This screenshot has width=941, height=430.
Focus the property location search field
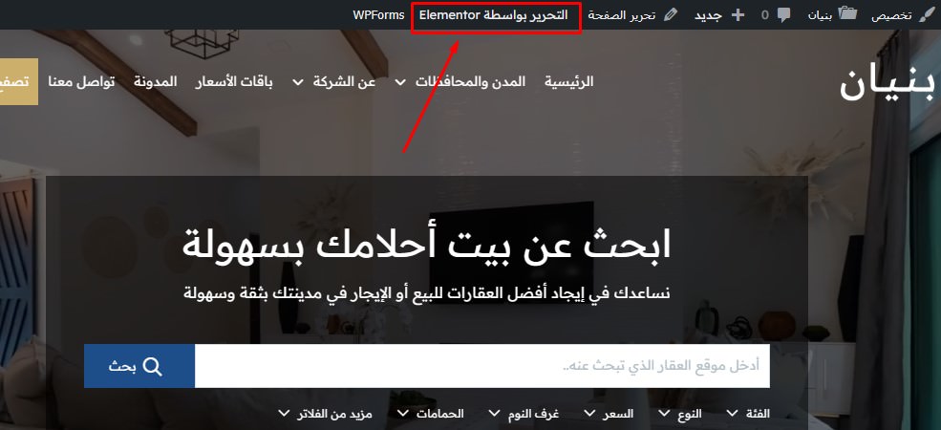pyautogui.click(x=481, y=366)
